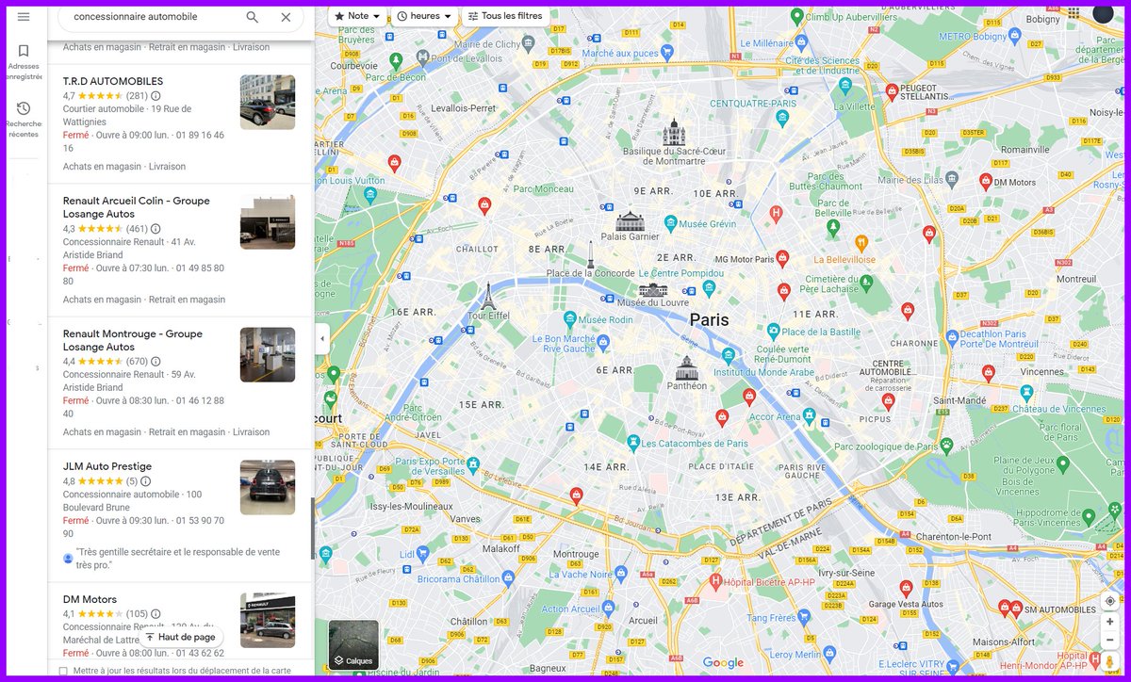Viewport: 1131px width, 682px height.
Task: Center map on my location
Action: pyautogui.click(x=1110, y=601)
